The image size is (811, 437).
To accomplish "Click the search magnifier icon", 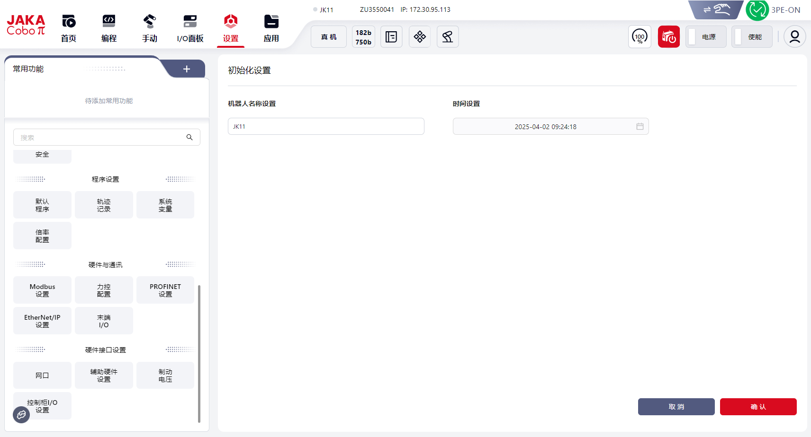I will [x=189, y=138].
